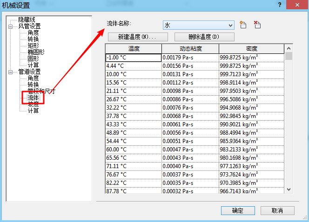
Task: Click the 10.00 °C temperature cell
Action: (x=134, y=74)
